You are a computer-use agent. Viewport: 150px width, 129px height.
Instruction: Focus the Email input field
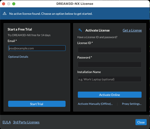[37, 48]
